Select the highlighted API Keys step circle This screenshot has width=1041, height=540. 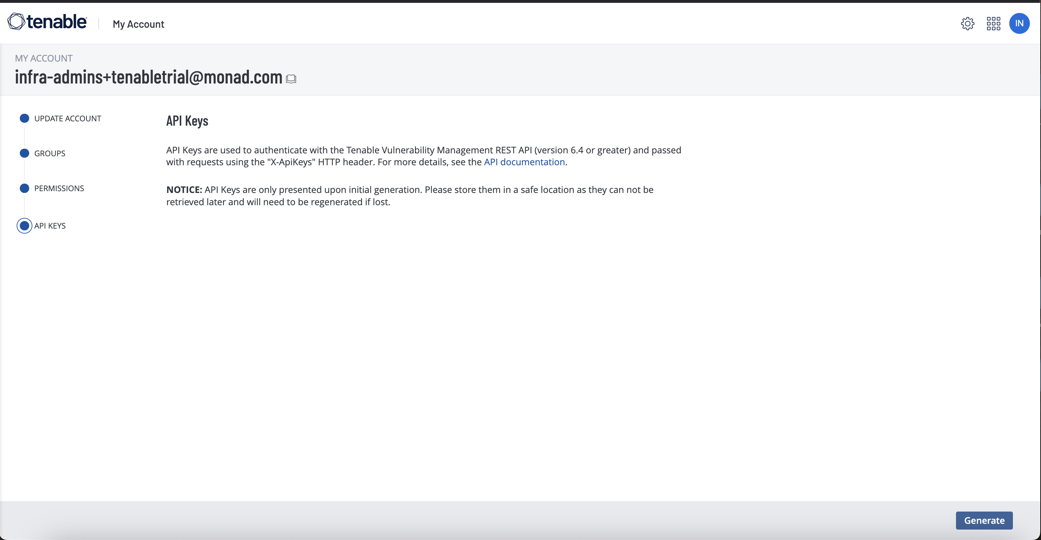click(x=24, y=226)
